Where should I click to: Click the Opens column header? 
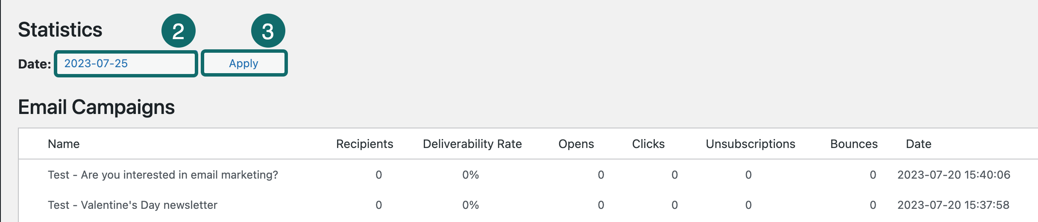[576, 144]
